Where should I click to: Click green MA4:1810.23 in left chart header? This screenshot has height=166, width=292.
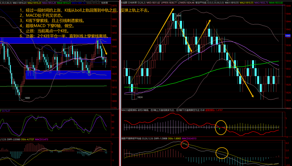(x=64, y=3)
